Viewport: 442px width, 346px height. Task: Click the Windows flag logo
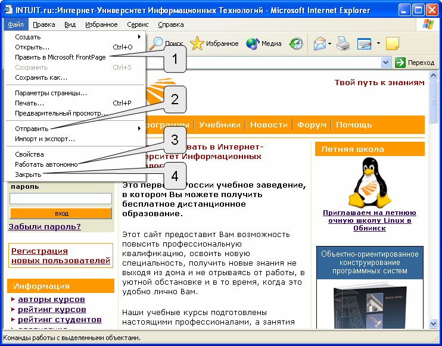[428, 24]
